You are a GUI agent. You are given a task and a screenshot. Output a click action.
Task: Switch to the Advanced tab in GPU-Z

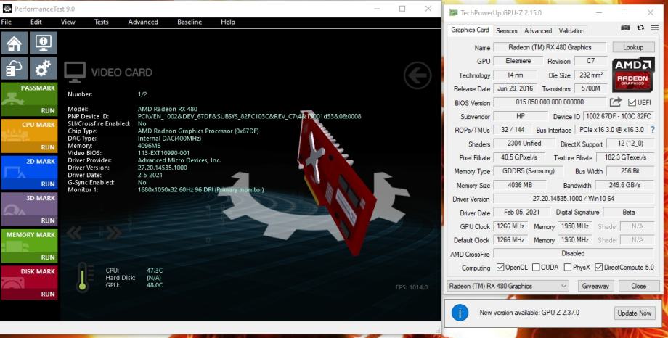click(538, 30)
